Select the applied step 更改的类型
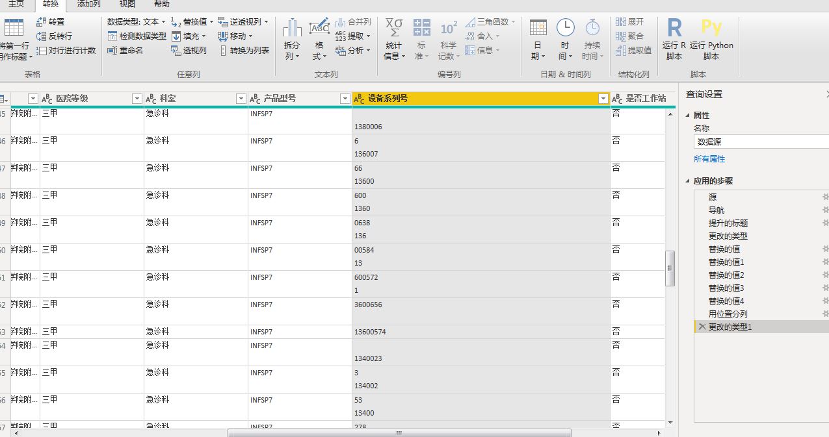Viewport: 829px width, 437px height. (728, 236)
